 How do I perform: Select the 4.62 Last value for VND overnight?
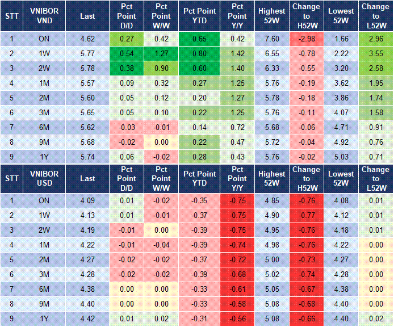87,39
